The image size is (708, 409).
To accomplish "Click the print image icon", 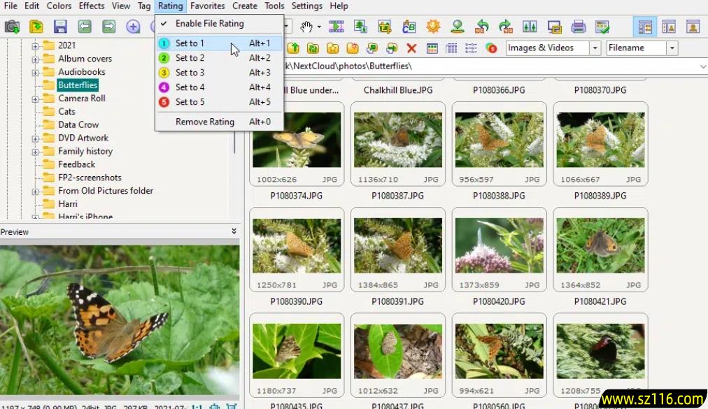I will tap(579, 28).
